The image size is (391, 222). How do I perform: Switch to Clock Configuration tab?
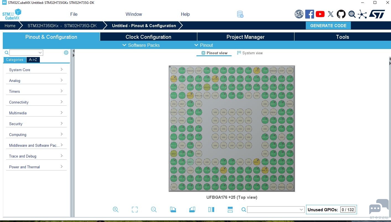[x=149, y=37]
